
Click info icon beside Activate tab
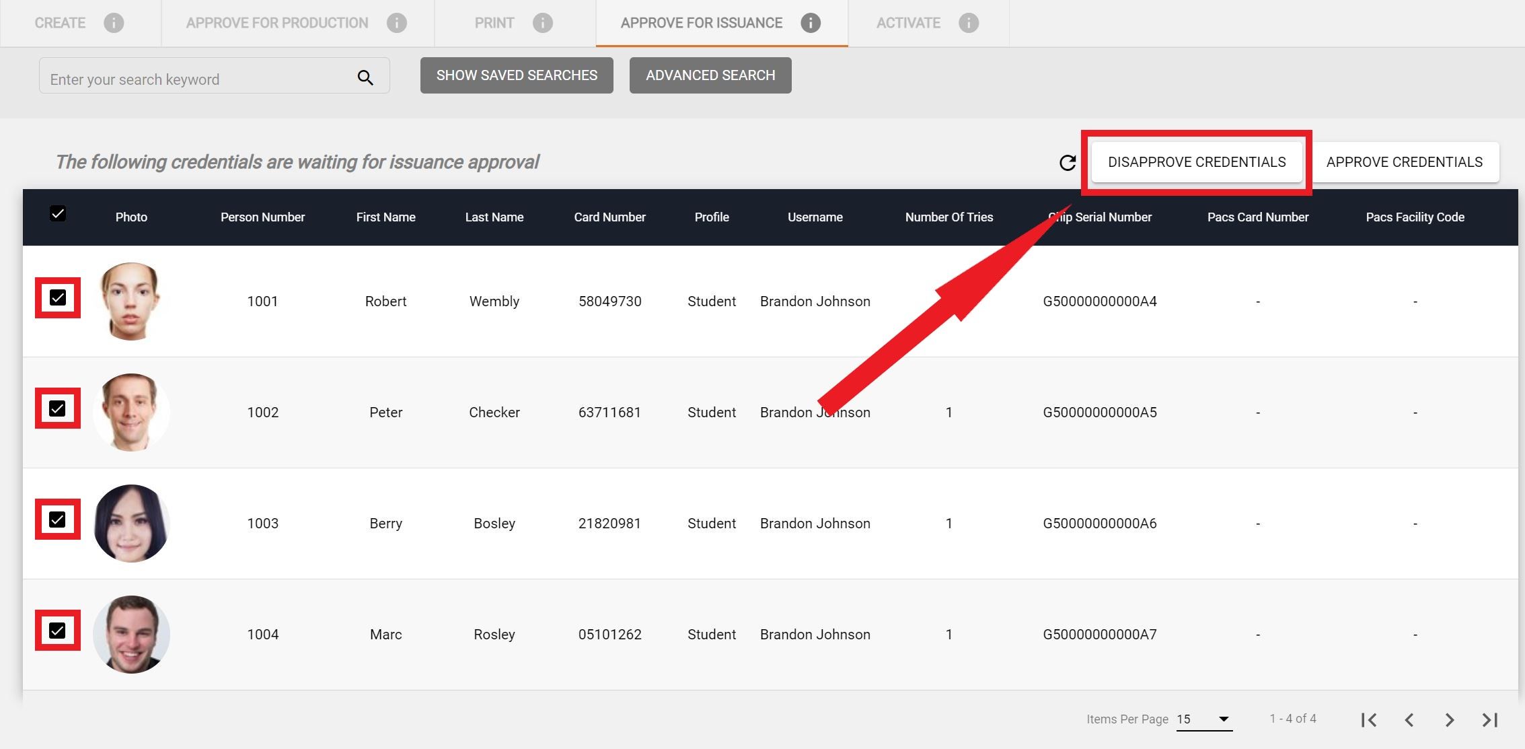tap(968, 23)
